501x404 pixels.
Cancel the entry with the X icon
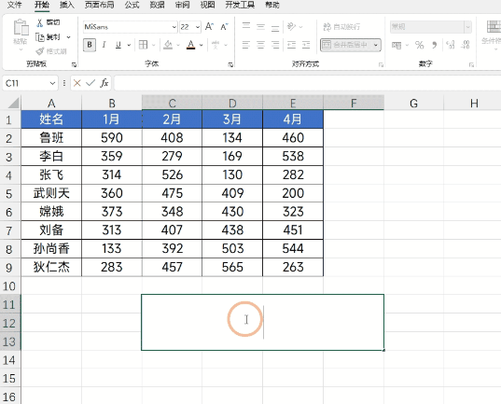click(77, 83)
